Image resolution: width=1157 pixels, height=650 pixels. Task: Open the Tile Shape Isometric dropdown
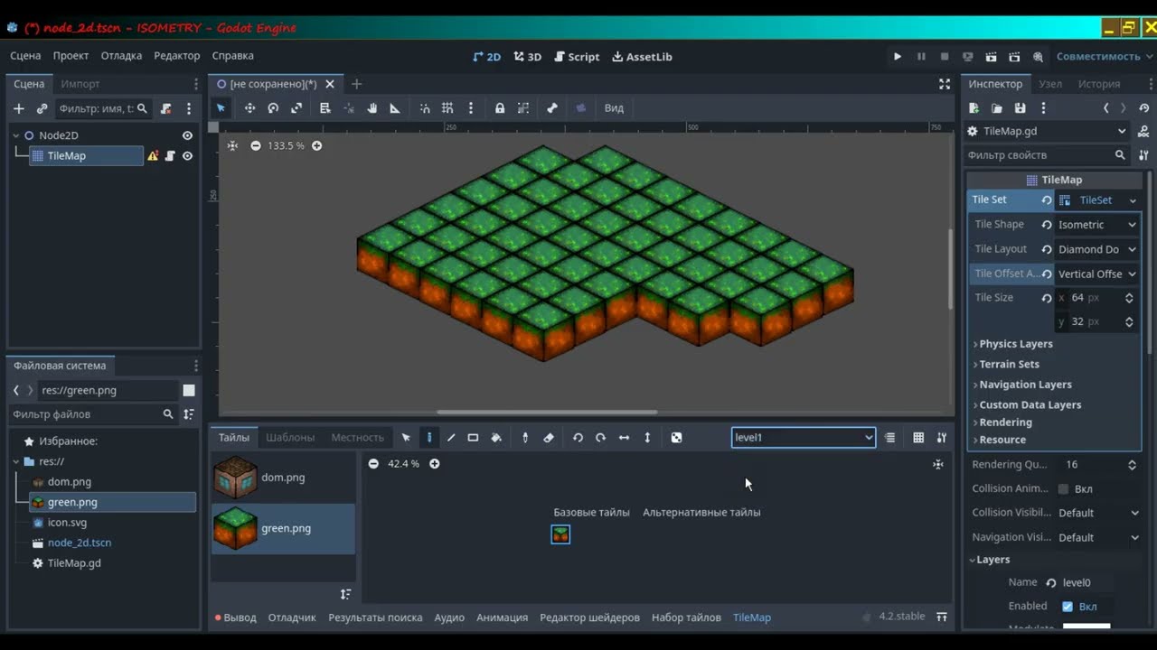(x=1097, y=225)
